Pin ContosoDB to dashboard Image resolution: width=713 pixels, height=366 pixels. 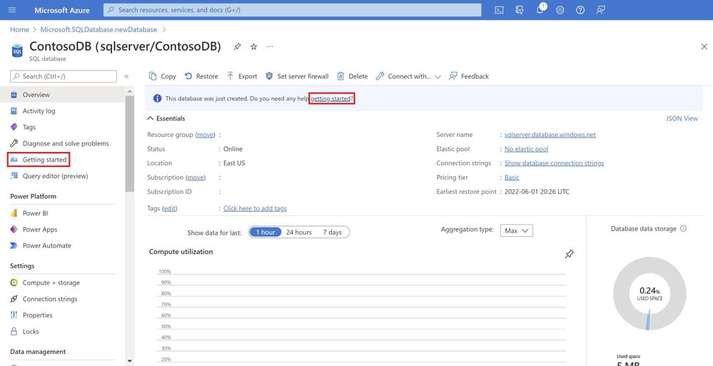coord(238,46)
